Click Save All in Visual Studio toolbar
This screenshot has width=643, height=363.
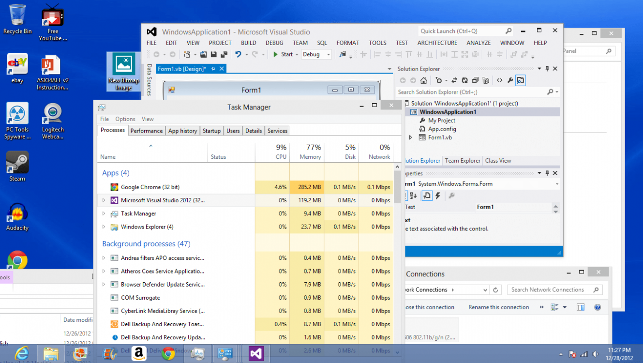[x=224, y=54]
